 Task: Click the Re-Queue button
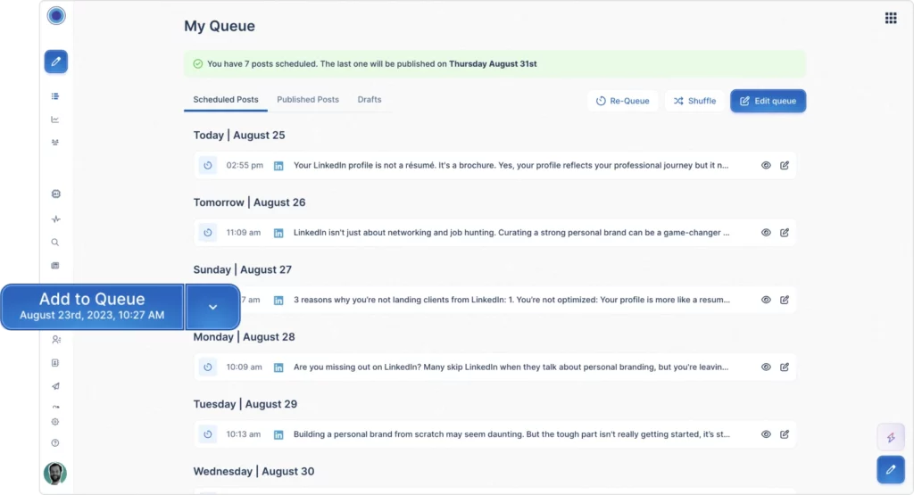622,101
